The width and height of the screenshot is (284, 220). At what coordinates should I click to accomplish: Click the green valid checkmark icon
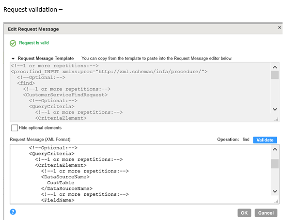(13, 43)
